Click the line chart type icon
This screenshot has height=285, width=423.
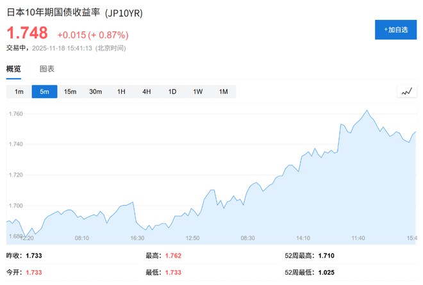(406, 92)
